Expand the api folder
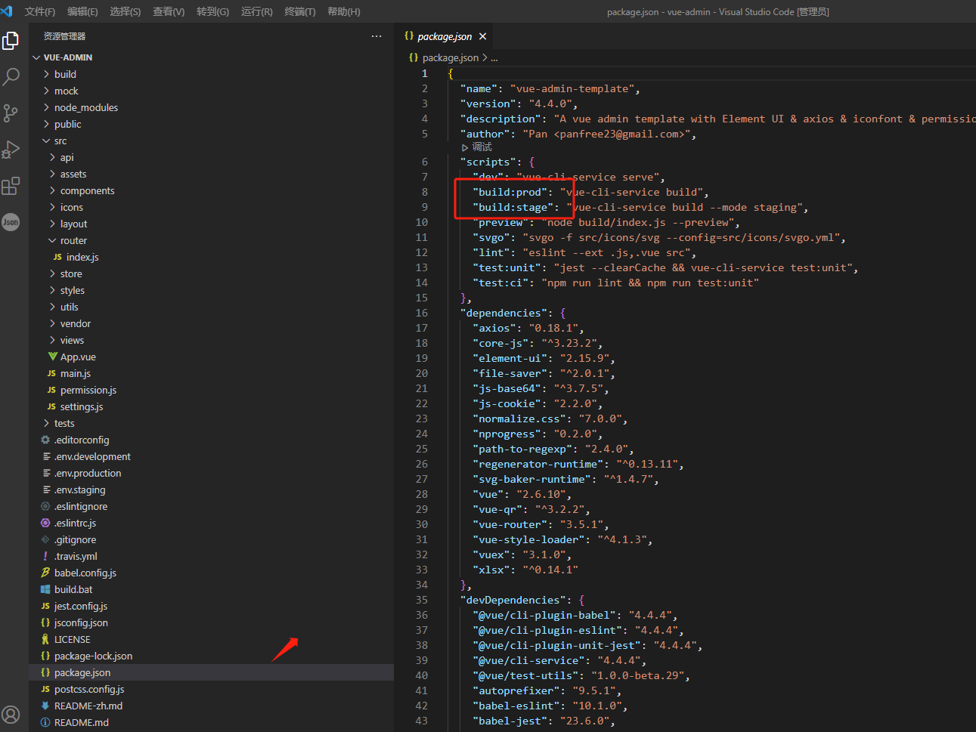The image size is (976, 732). (x=212, y=157)
